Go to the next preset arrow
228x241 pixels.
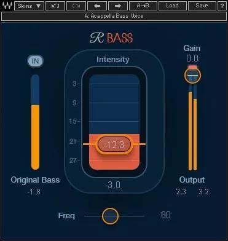click(x=118, y=6)
